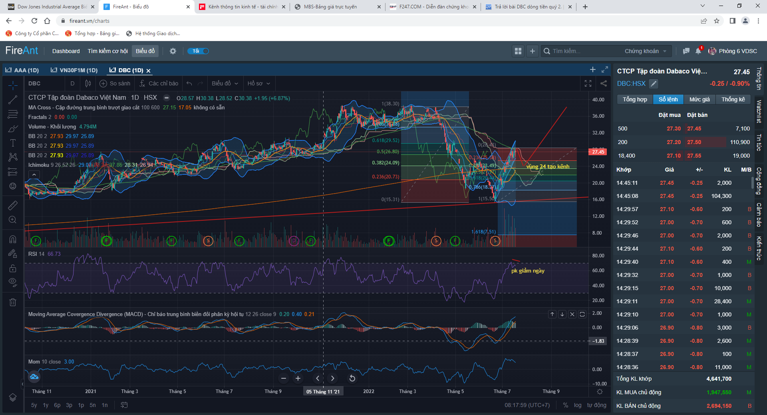Image resolution: width=767 pixels, height=415 pixels.
Task: Open the Fibonacci and Gann tools
Action: pyautogui.click(x=13, y=114)
